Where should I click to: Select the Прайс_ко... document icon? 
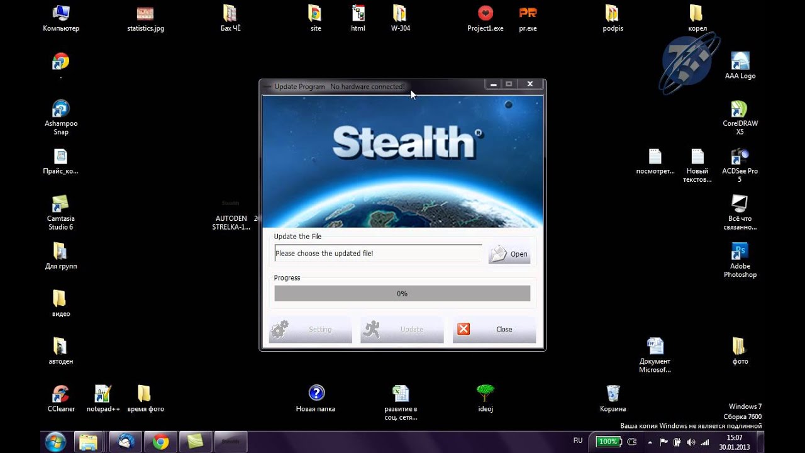click(x=60, y=161)
